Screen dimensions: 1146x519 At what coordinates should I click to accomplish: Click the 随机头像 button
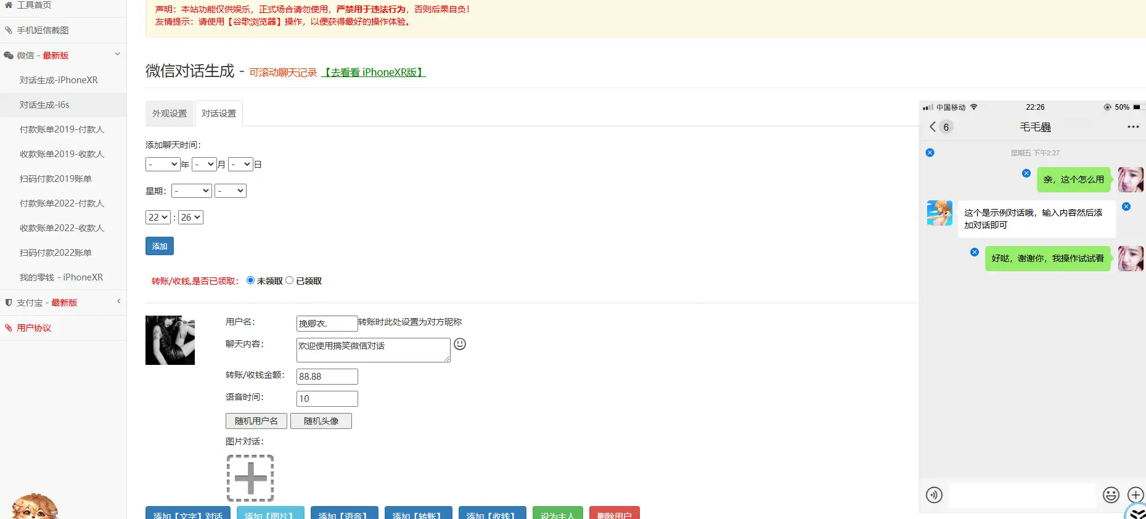(321, 421)
